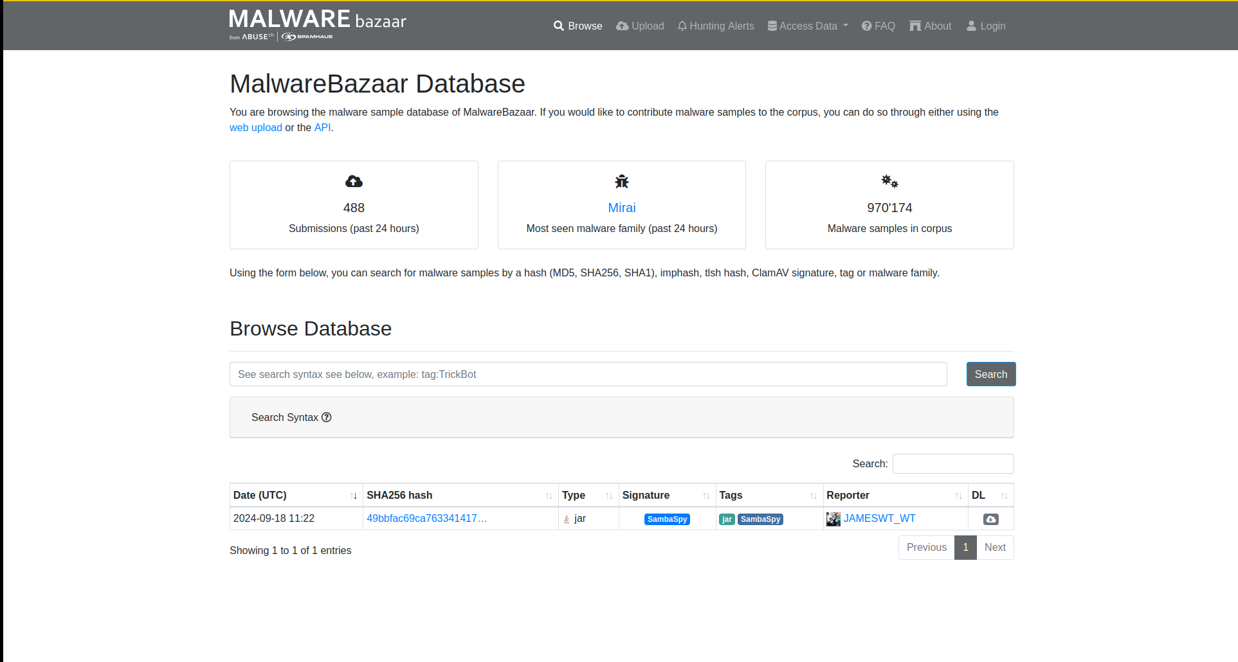Sort table by Type column arrows

point(609,496)
